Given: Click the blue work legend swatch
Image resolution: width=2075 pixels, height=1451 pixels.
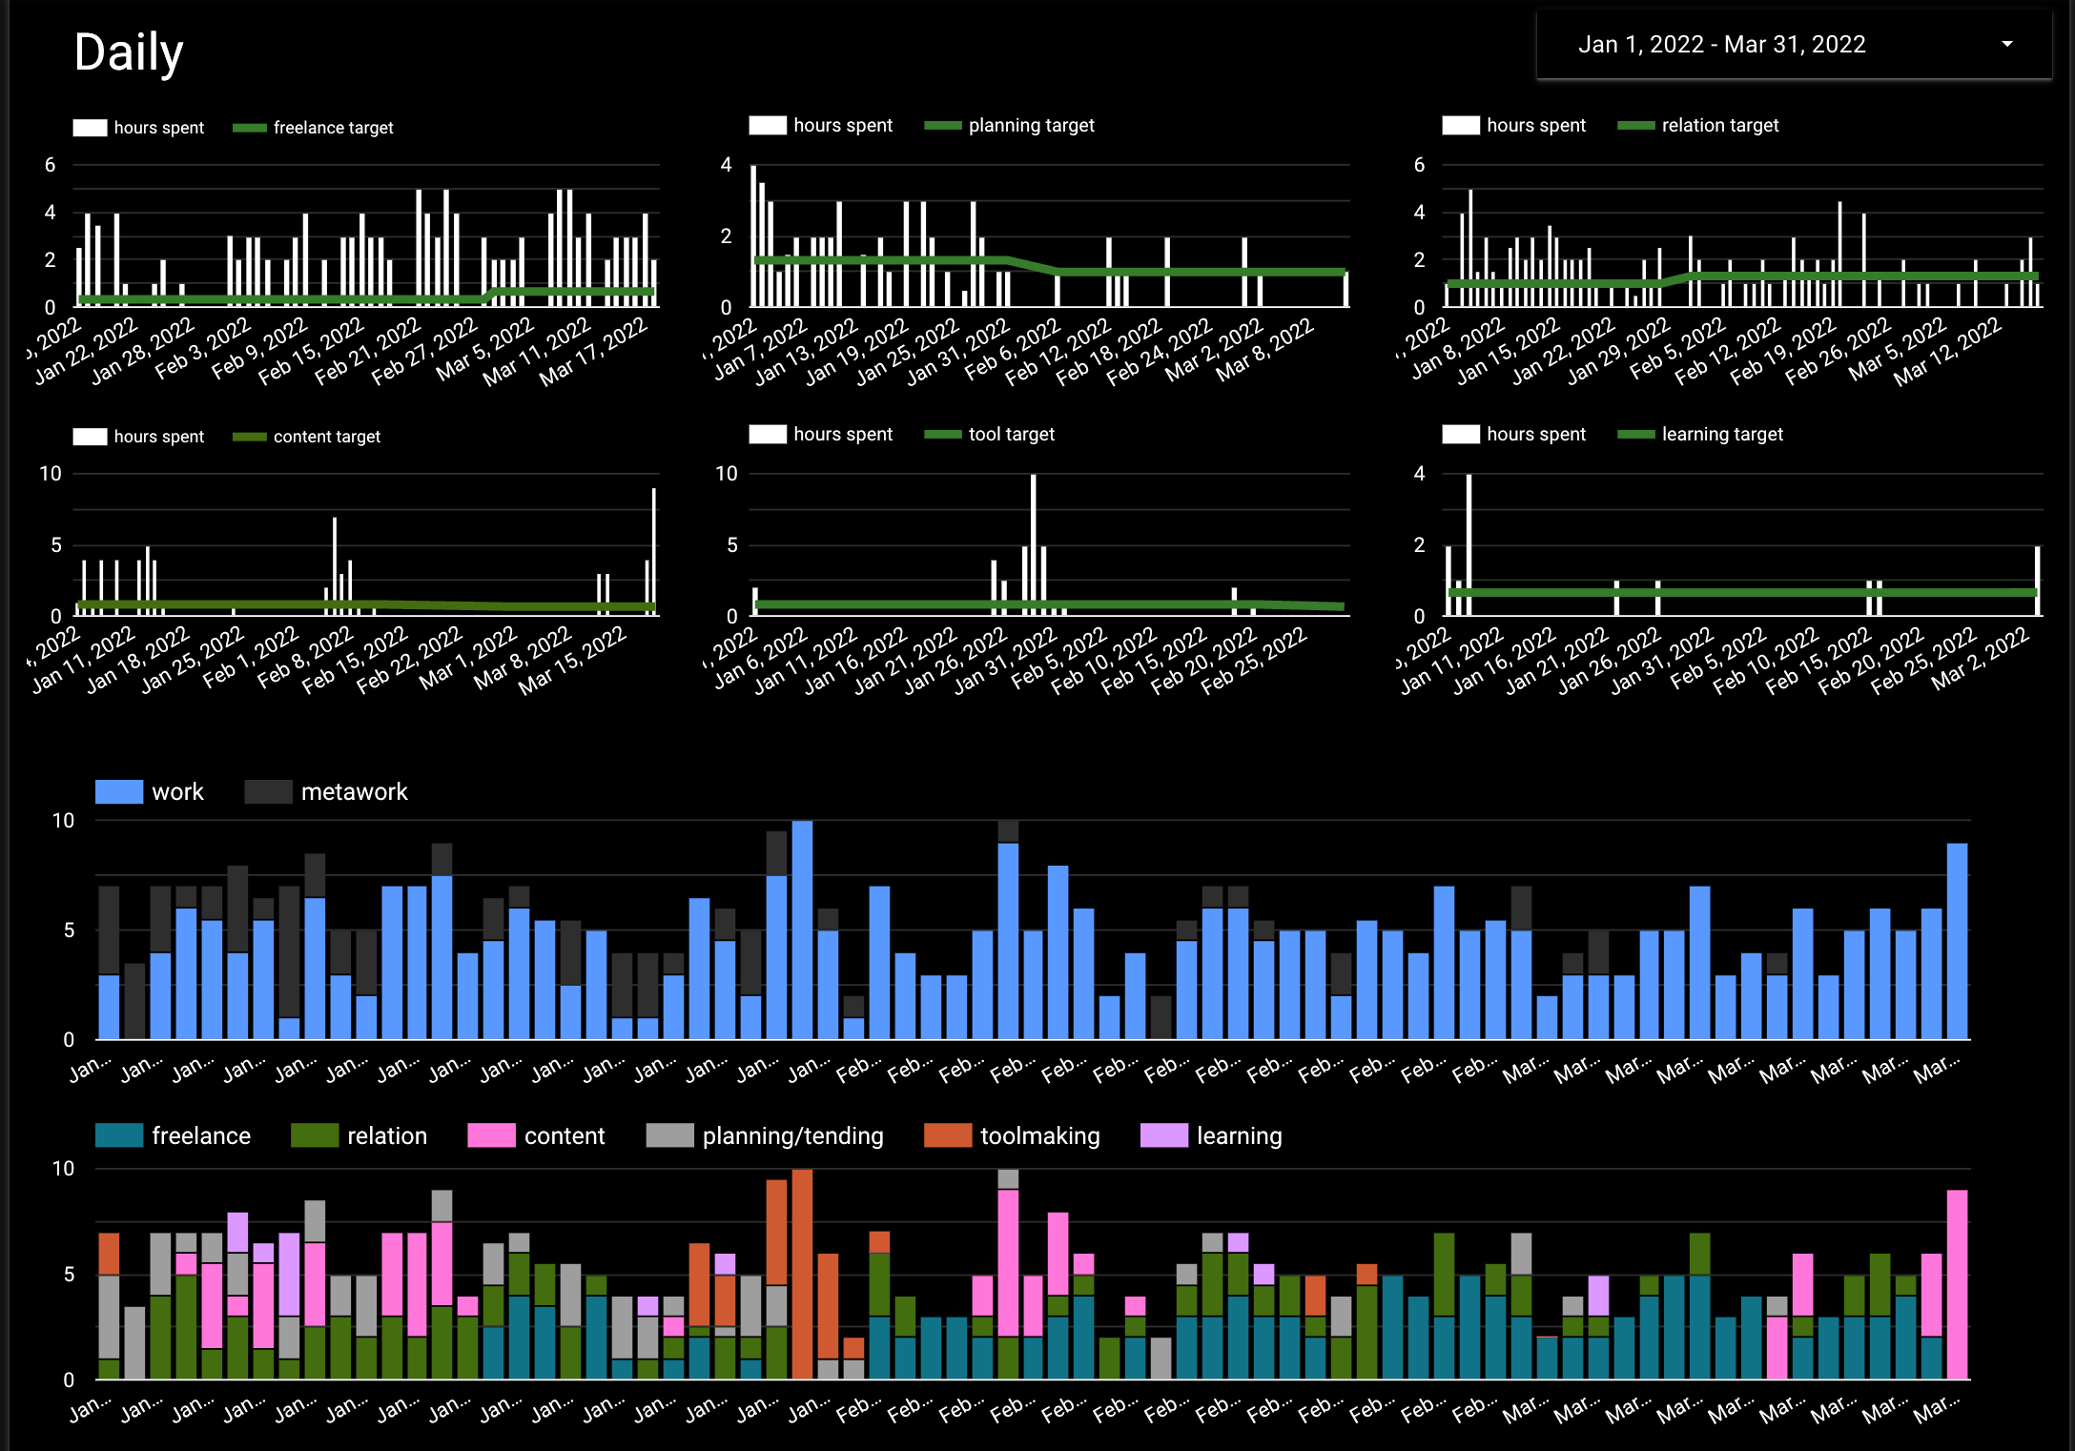Looking at the screenshot, I should tap(119, 792).
